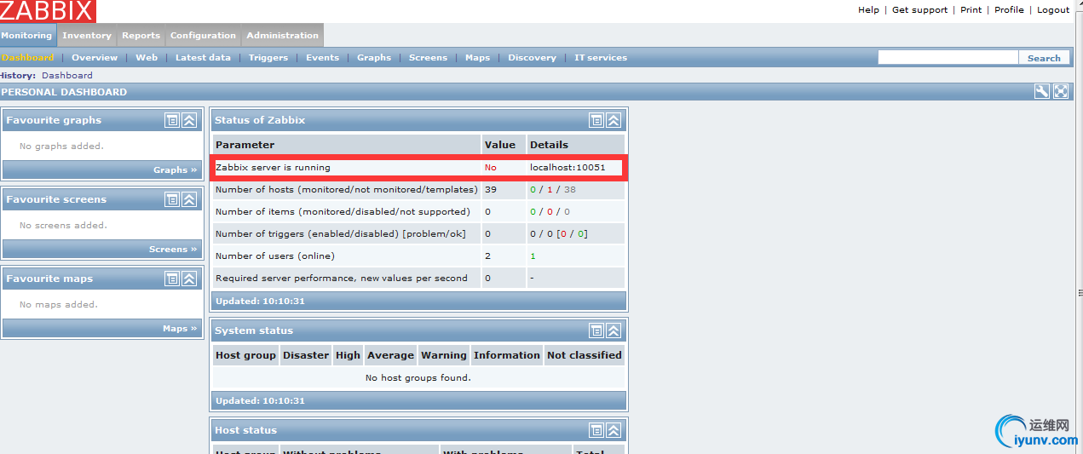
Task: Collapse the System status widget
Action: (x=614, y=330)
